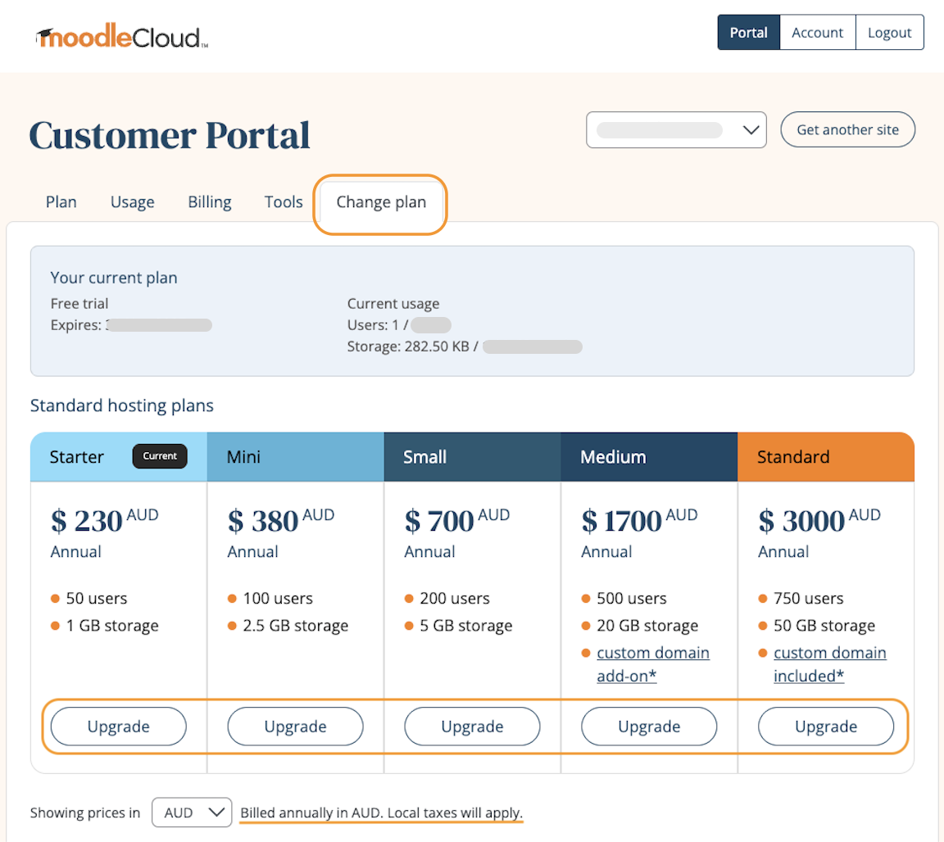This screenshot has width=944, height=842.
Task: Expand the site selection combo box
Action: (676, 129)
